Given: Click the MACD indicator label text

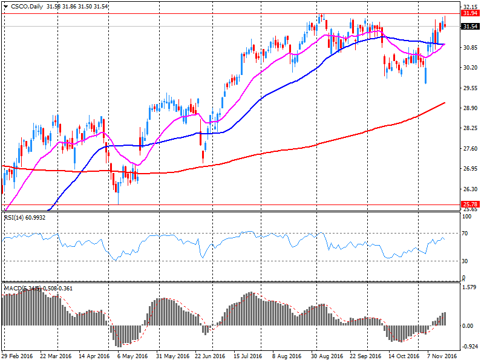Looking at the screenshot, I should pyautogui.click(x=38, y=289).
